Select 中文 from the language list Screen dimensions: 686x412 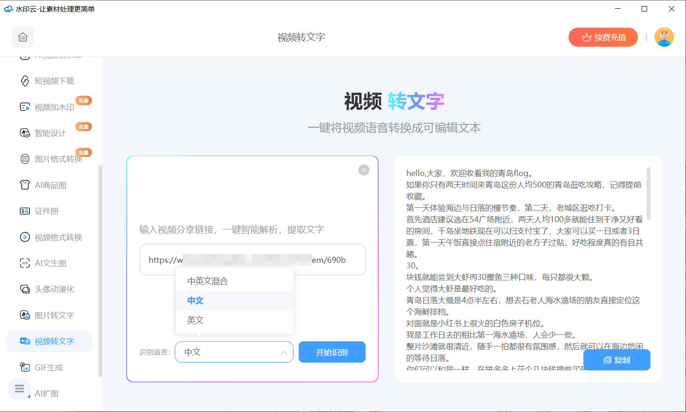tap(195, 300)
